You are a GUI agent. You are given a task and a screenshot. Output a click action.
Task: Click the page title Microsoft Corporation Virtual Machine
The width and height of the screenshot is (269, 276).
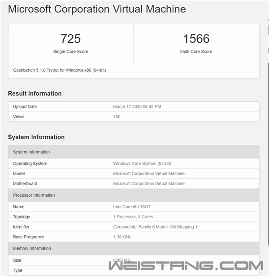(97, 9)
